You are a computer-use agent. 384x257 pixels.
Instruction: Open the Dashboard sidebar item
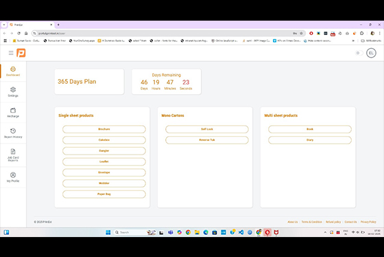tap(13, 71)
